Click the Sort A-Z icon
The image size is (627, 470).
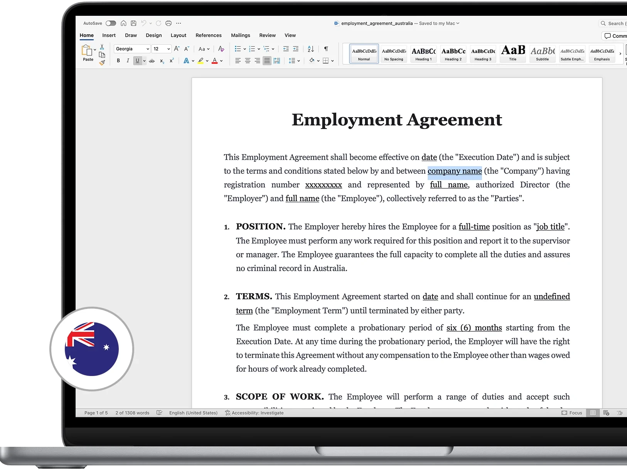click(311, 49)
